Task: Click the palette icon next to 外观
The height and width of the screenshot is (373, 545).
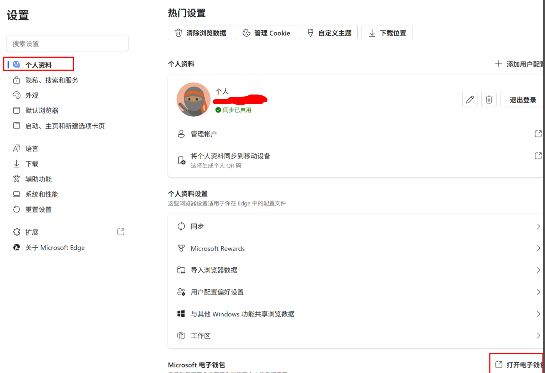Action: (16, 95)
